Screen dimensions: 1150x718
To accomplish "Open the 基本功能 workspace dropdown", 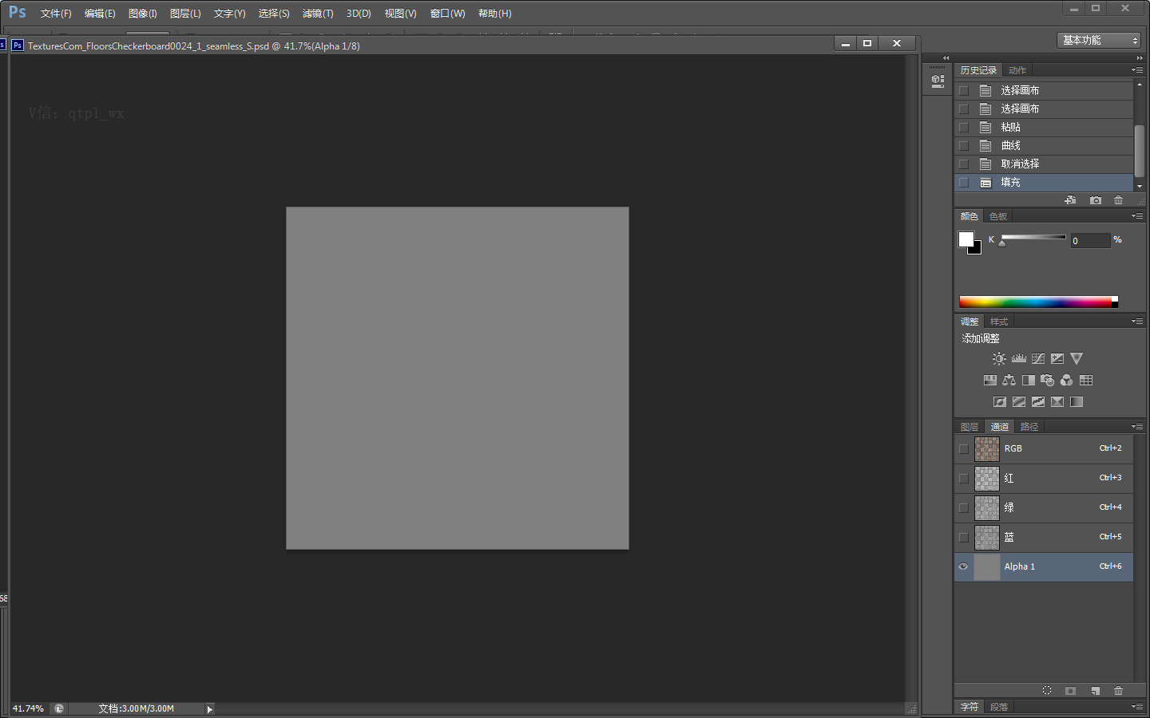I will [1099, 40].
